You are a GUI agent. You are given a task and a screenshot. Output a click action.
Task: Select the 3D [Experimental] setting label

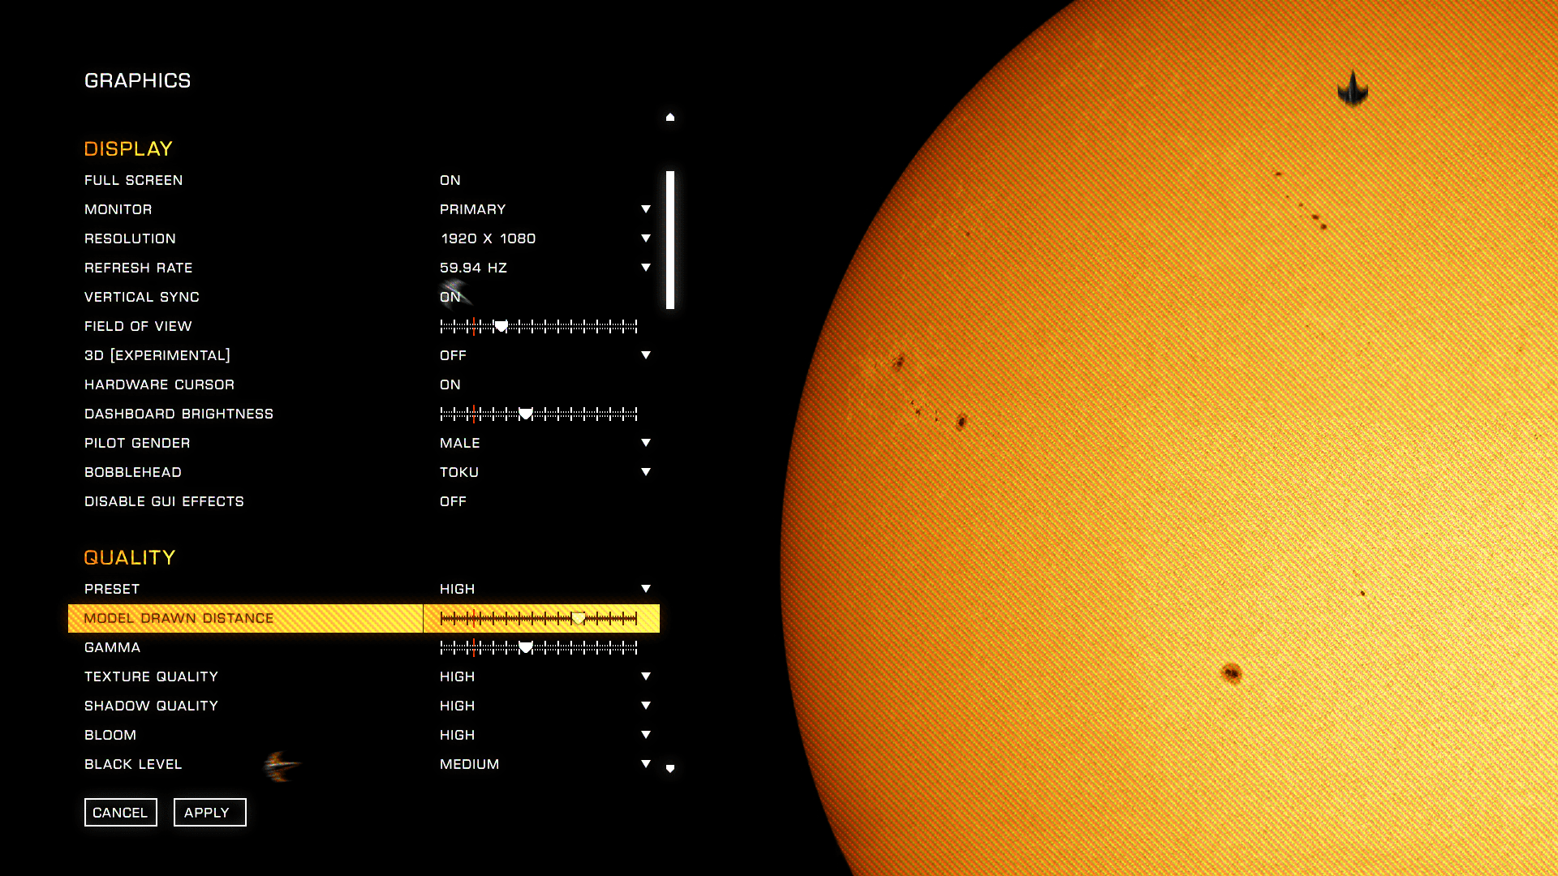[x=157, y=355]
